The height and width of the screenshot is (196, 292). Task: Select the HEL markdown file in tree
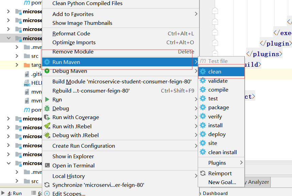point(33,83)
